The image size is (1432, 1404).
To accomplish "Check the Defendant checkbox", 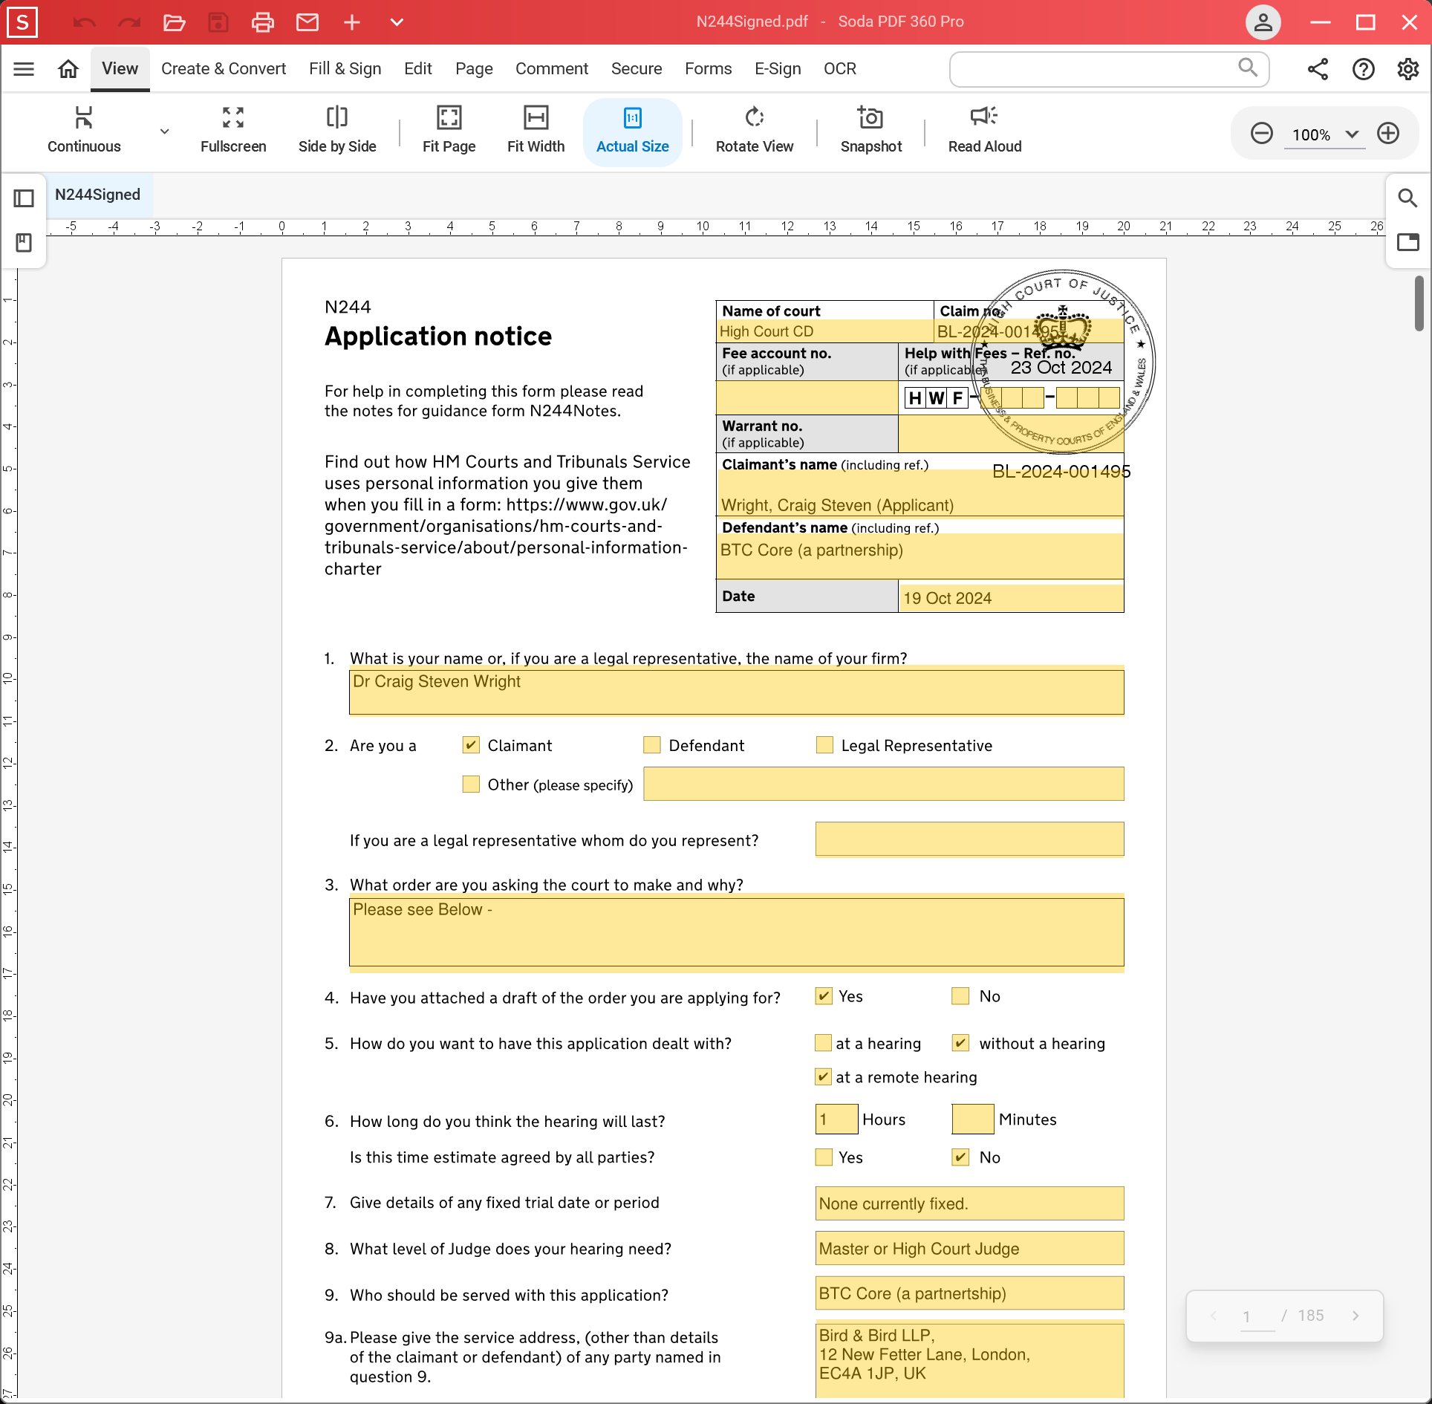I will pos(652,745).
